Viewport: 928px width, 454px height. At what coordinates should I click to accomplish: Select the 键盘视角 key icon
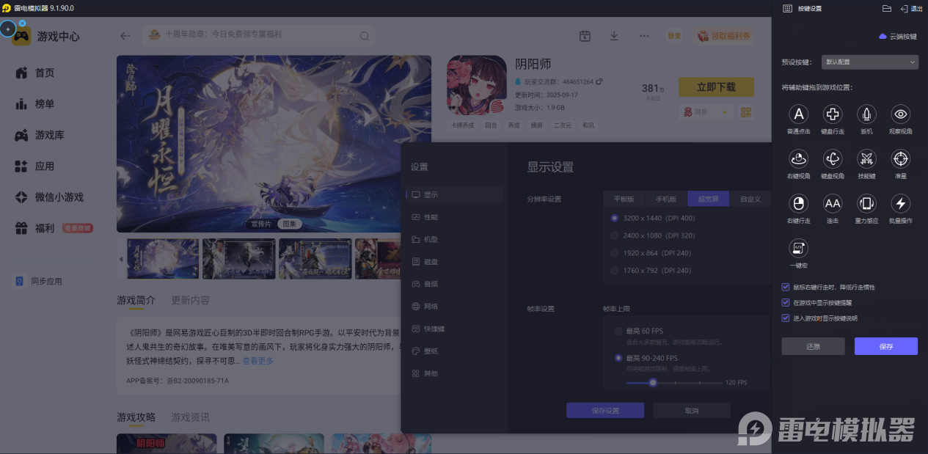pyautogui.click(x=833, y=158)
